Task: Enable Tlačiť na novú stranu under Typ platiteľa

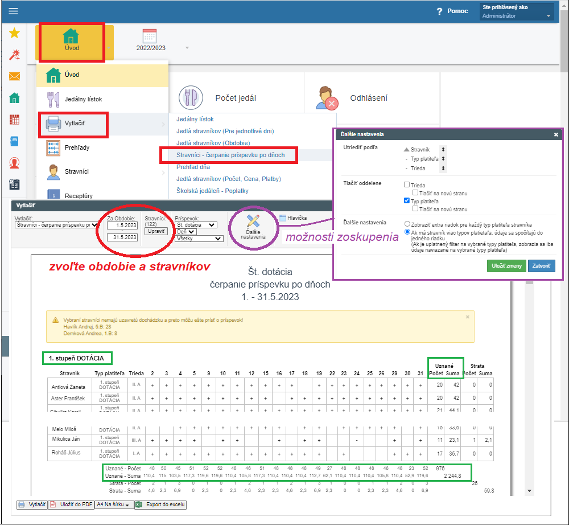Action: (x=415, y=209)
